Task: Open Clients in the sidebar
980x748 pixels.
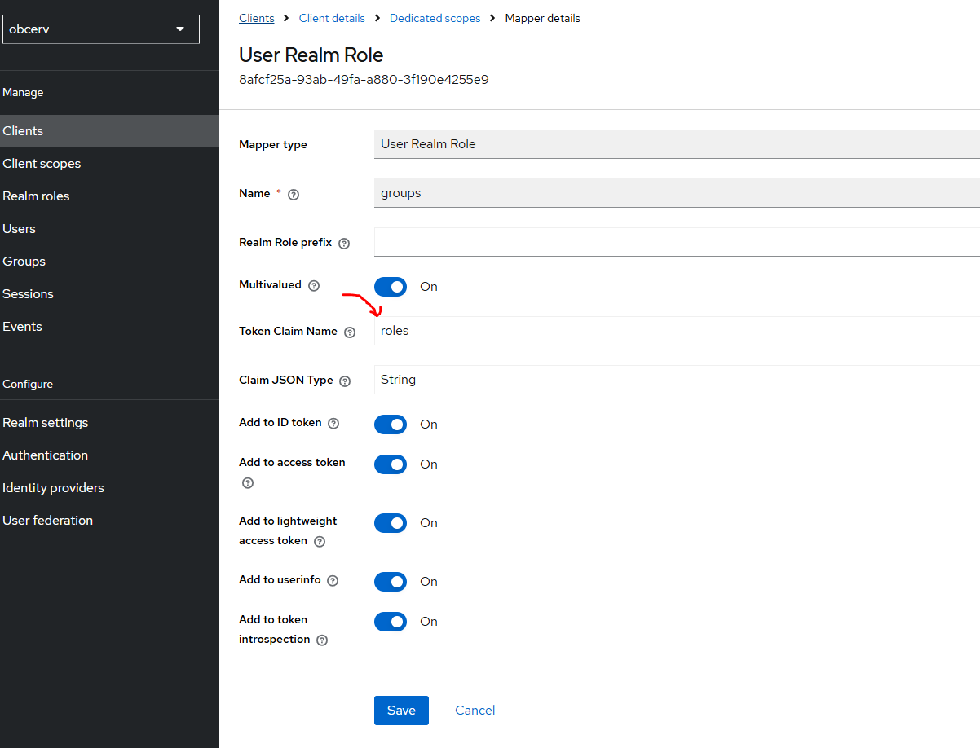Action: pos(109,131)
